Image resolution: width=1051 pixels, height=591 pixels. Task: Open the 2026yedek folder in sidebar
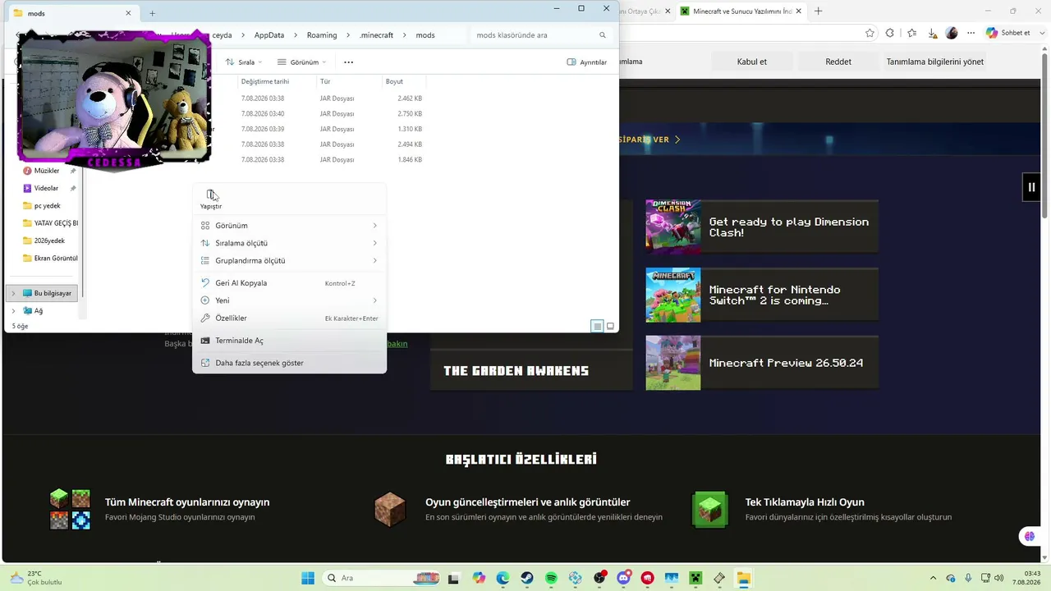click(x=49, y=241)
